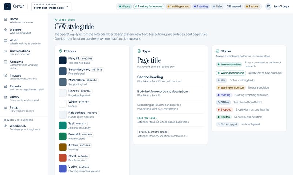Click the Accounts building icon
The width and height of the screenshot is (293, 175).
(5, 62)
